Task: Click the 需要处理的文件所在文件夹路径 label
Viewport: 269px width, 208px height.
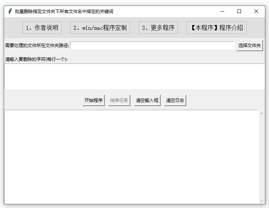Action: click(37, 46)
